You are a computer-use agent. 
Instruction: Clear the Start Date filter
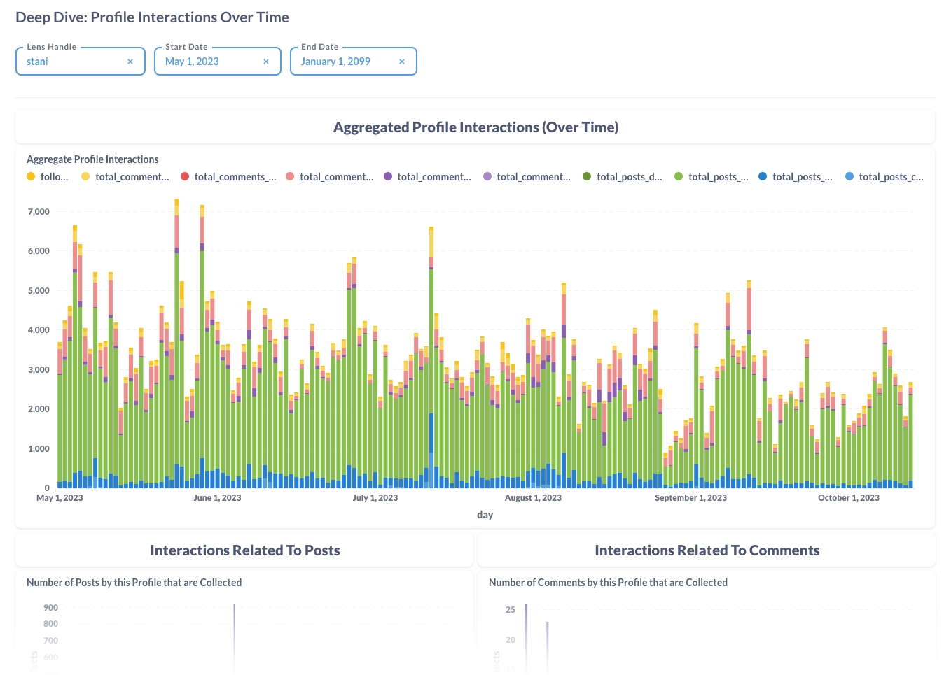(266, 62)
